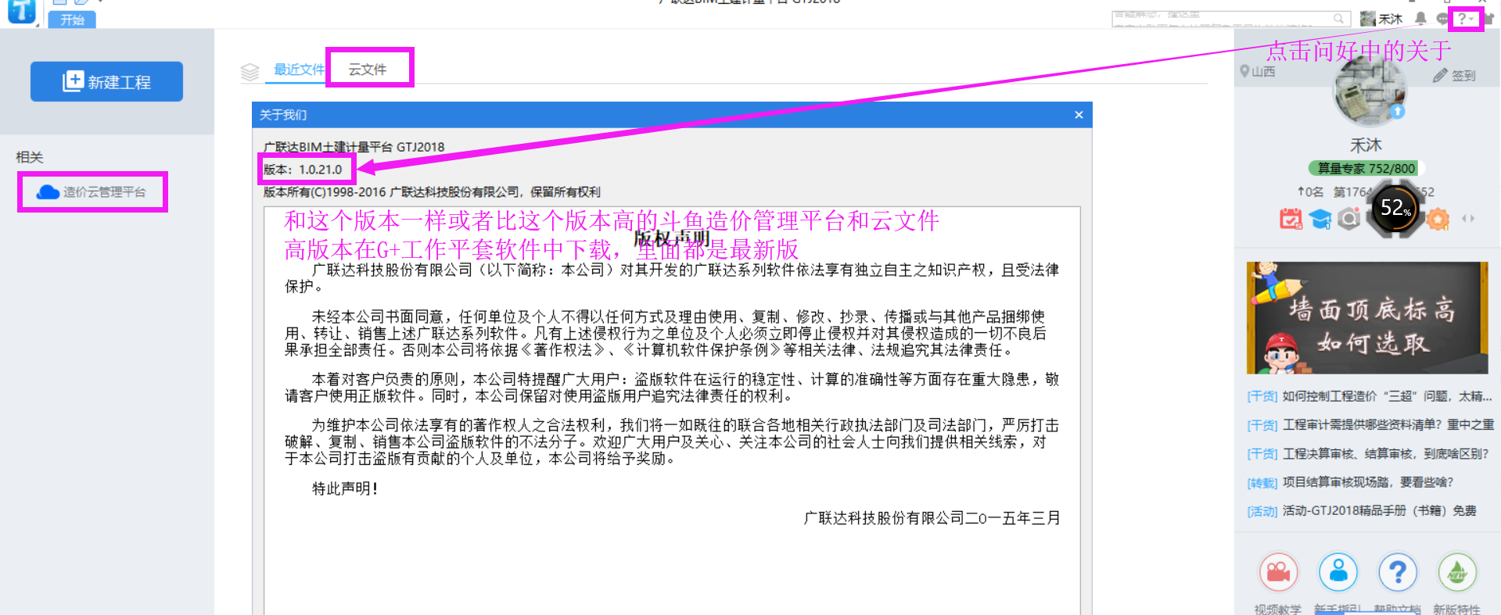
Task: Click the gray hexagon search badge
Action: click(x=1349, y=220)
